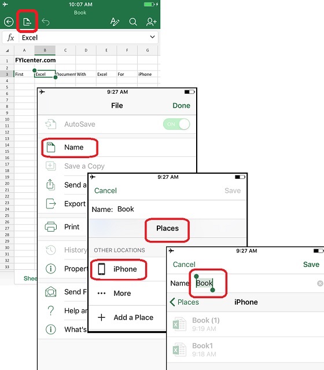Tap the What's New info icon
Viewport: 324px width, 370px height.
point(51,329)
